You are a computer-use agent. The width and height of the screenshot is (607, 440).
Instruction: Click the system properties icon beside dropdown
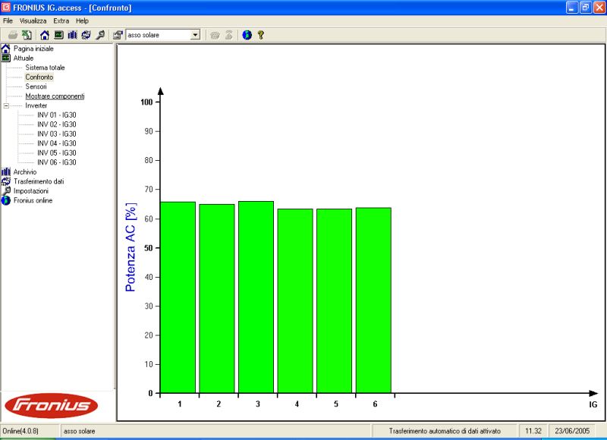(118, 35)
